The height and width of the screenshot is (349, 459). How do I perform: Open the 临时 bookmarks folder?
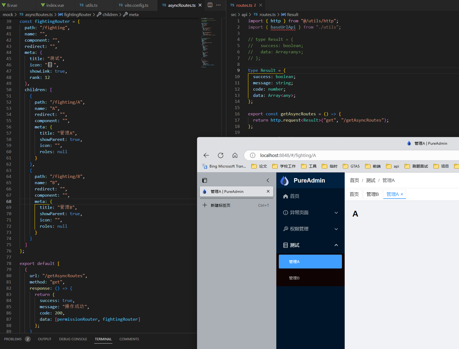329,166
